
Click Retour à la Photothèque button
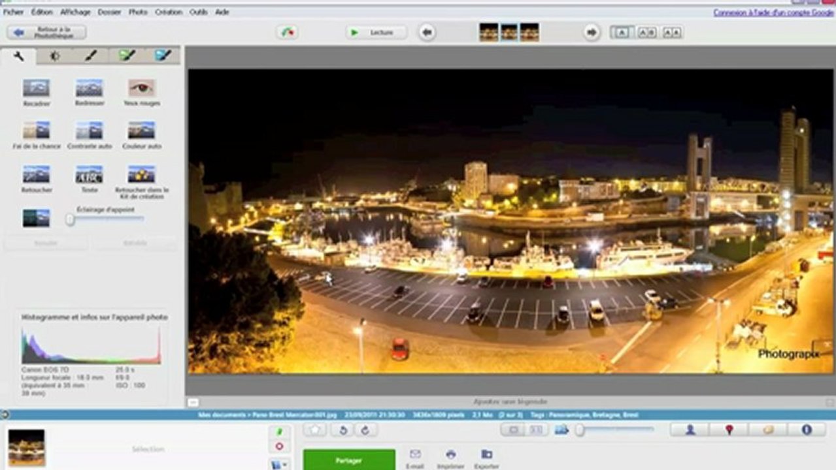46,32
